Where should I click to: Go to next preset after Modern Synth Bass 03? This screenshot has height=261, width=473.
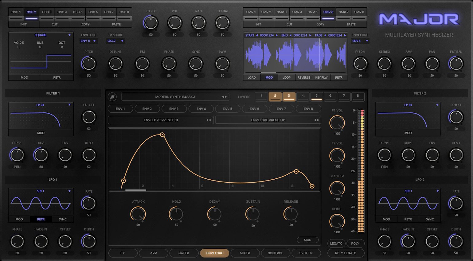226,97
